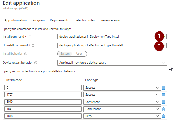173x123 pixels.
Task: Set install behavior to System
Action: 65,54
